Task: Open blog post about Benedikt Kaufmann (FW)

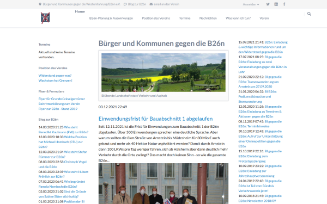Action: 63,129
